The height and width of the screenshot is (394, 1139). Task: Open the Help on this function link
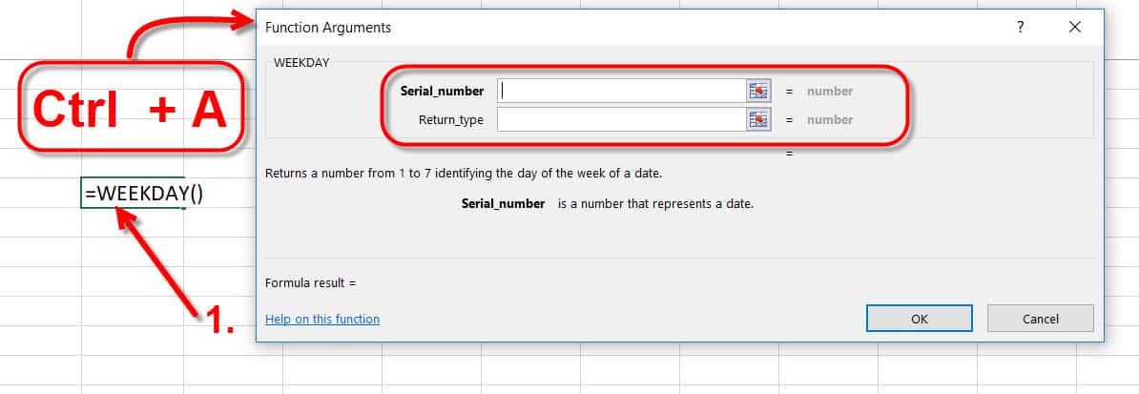pyautogui.click(x=322, y=320)
